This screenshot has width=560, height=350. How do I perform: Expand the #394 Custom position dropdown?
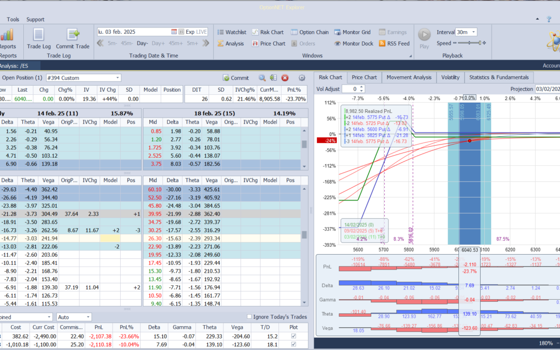tap(118, 78)
